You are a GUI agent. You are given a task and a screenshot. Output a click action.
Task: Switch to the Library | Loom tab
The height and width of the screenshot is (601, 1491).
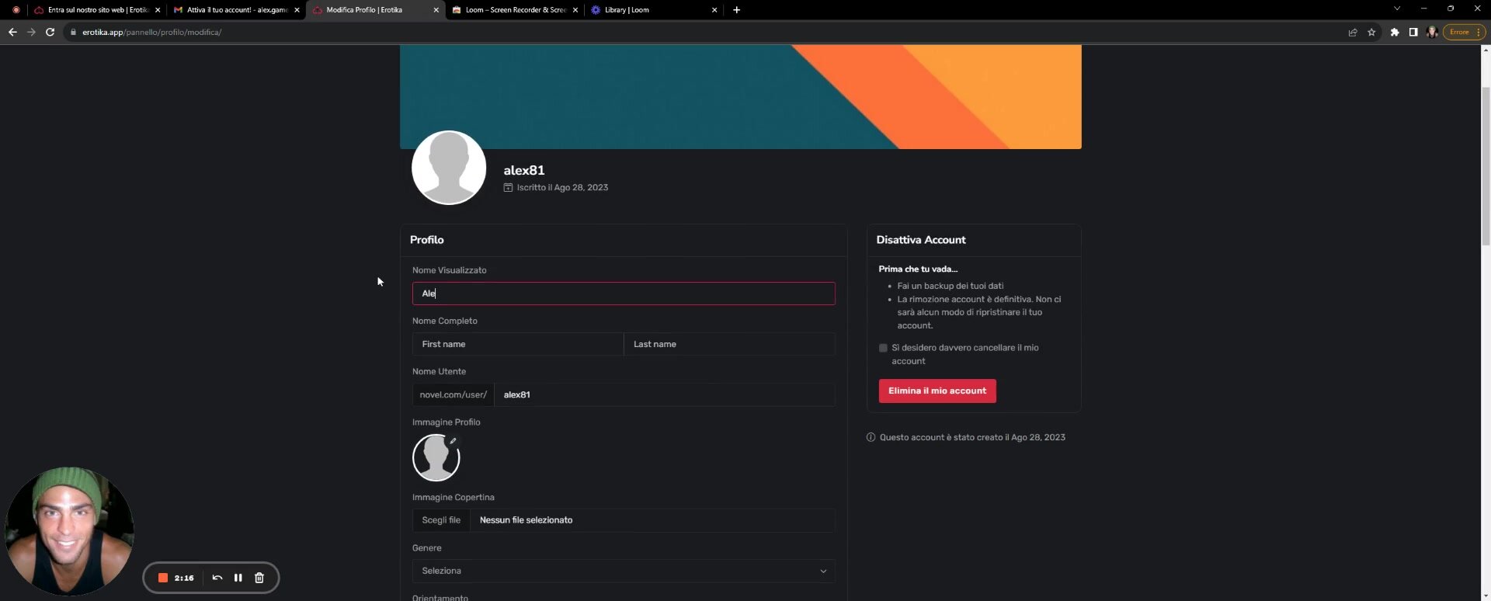click(652, 10)
